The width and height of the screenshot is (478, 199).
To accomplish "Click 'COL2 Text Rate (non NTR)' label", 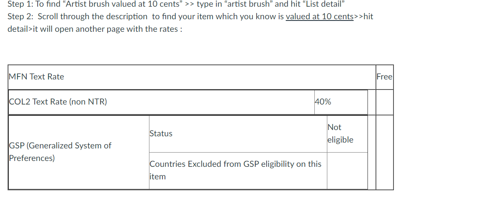I will point(58,102).
